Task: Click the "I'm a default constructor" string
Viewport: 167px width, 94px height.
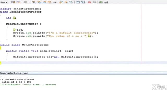Action: [71, 33]
